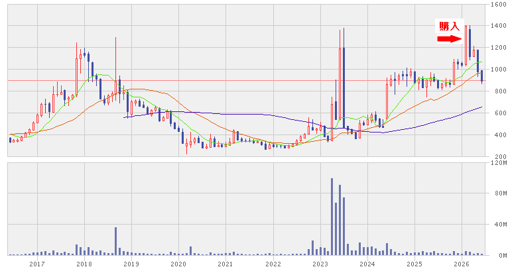Select the 1400 price axis label
The height and width of the screenshot is (267, 508).
499,26
